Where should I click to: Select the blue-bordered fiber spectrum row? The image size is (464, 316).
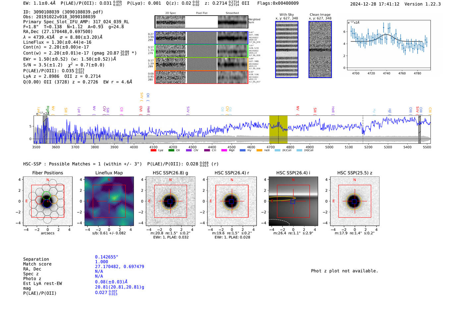click(x=202, y=38)
